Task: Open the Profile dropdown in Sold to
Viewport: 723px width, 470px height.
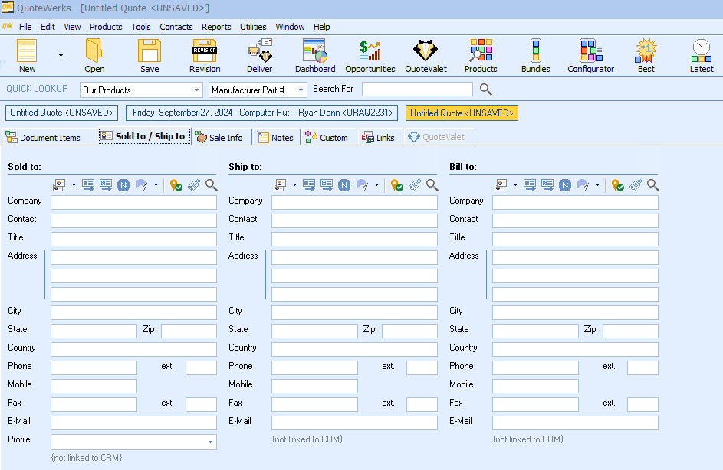Action: tap(210, 442)
